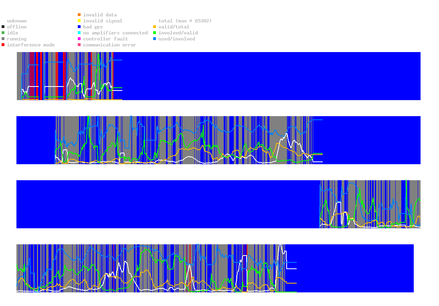Click the 'unknown' legend label

(x=17, y=21)
